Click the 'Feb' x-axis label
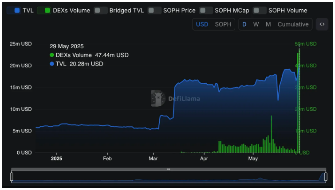Image resolution: width=335 pixels, height=190 pixels. tap(107, 159)
